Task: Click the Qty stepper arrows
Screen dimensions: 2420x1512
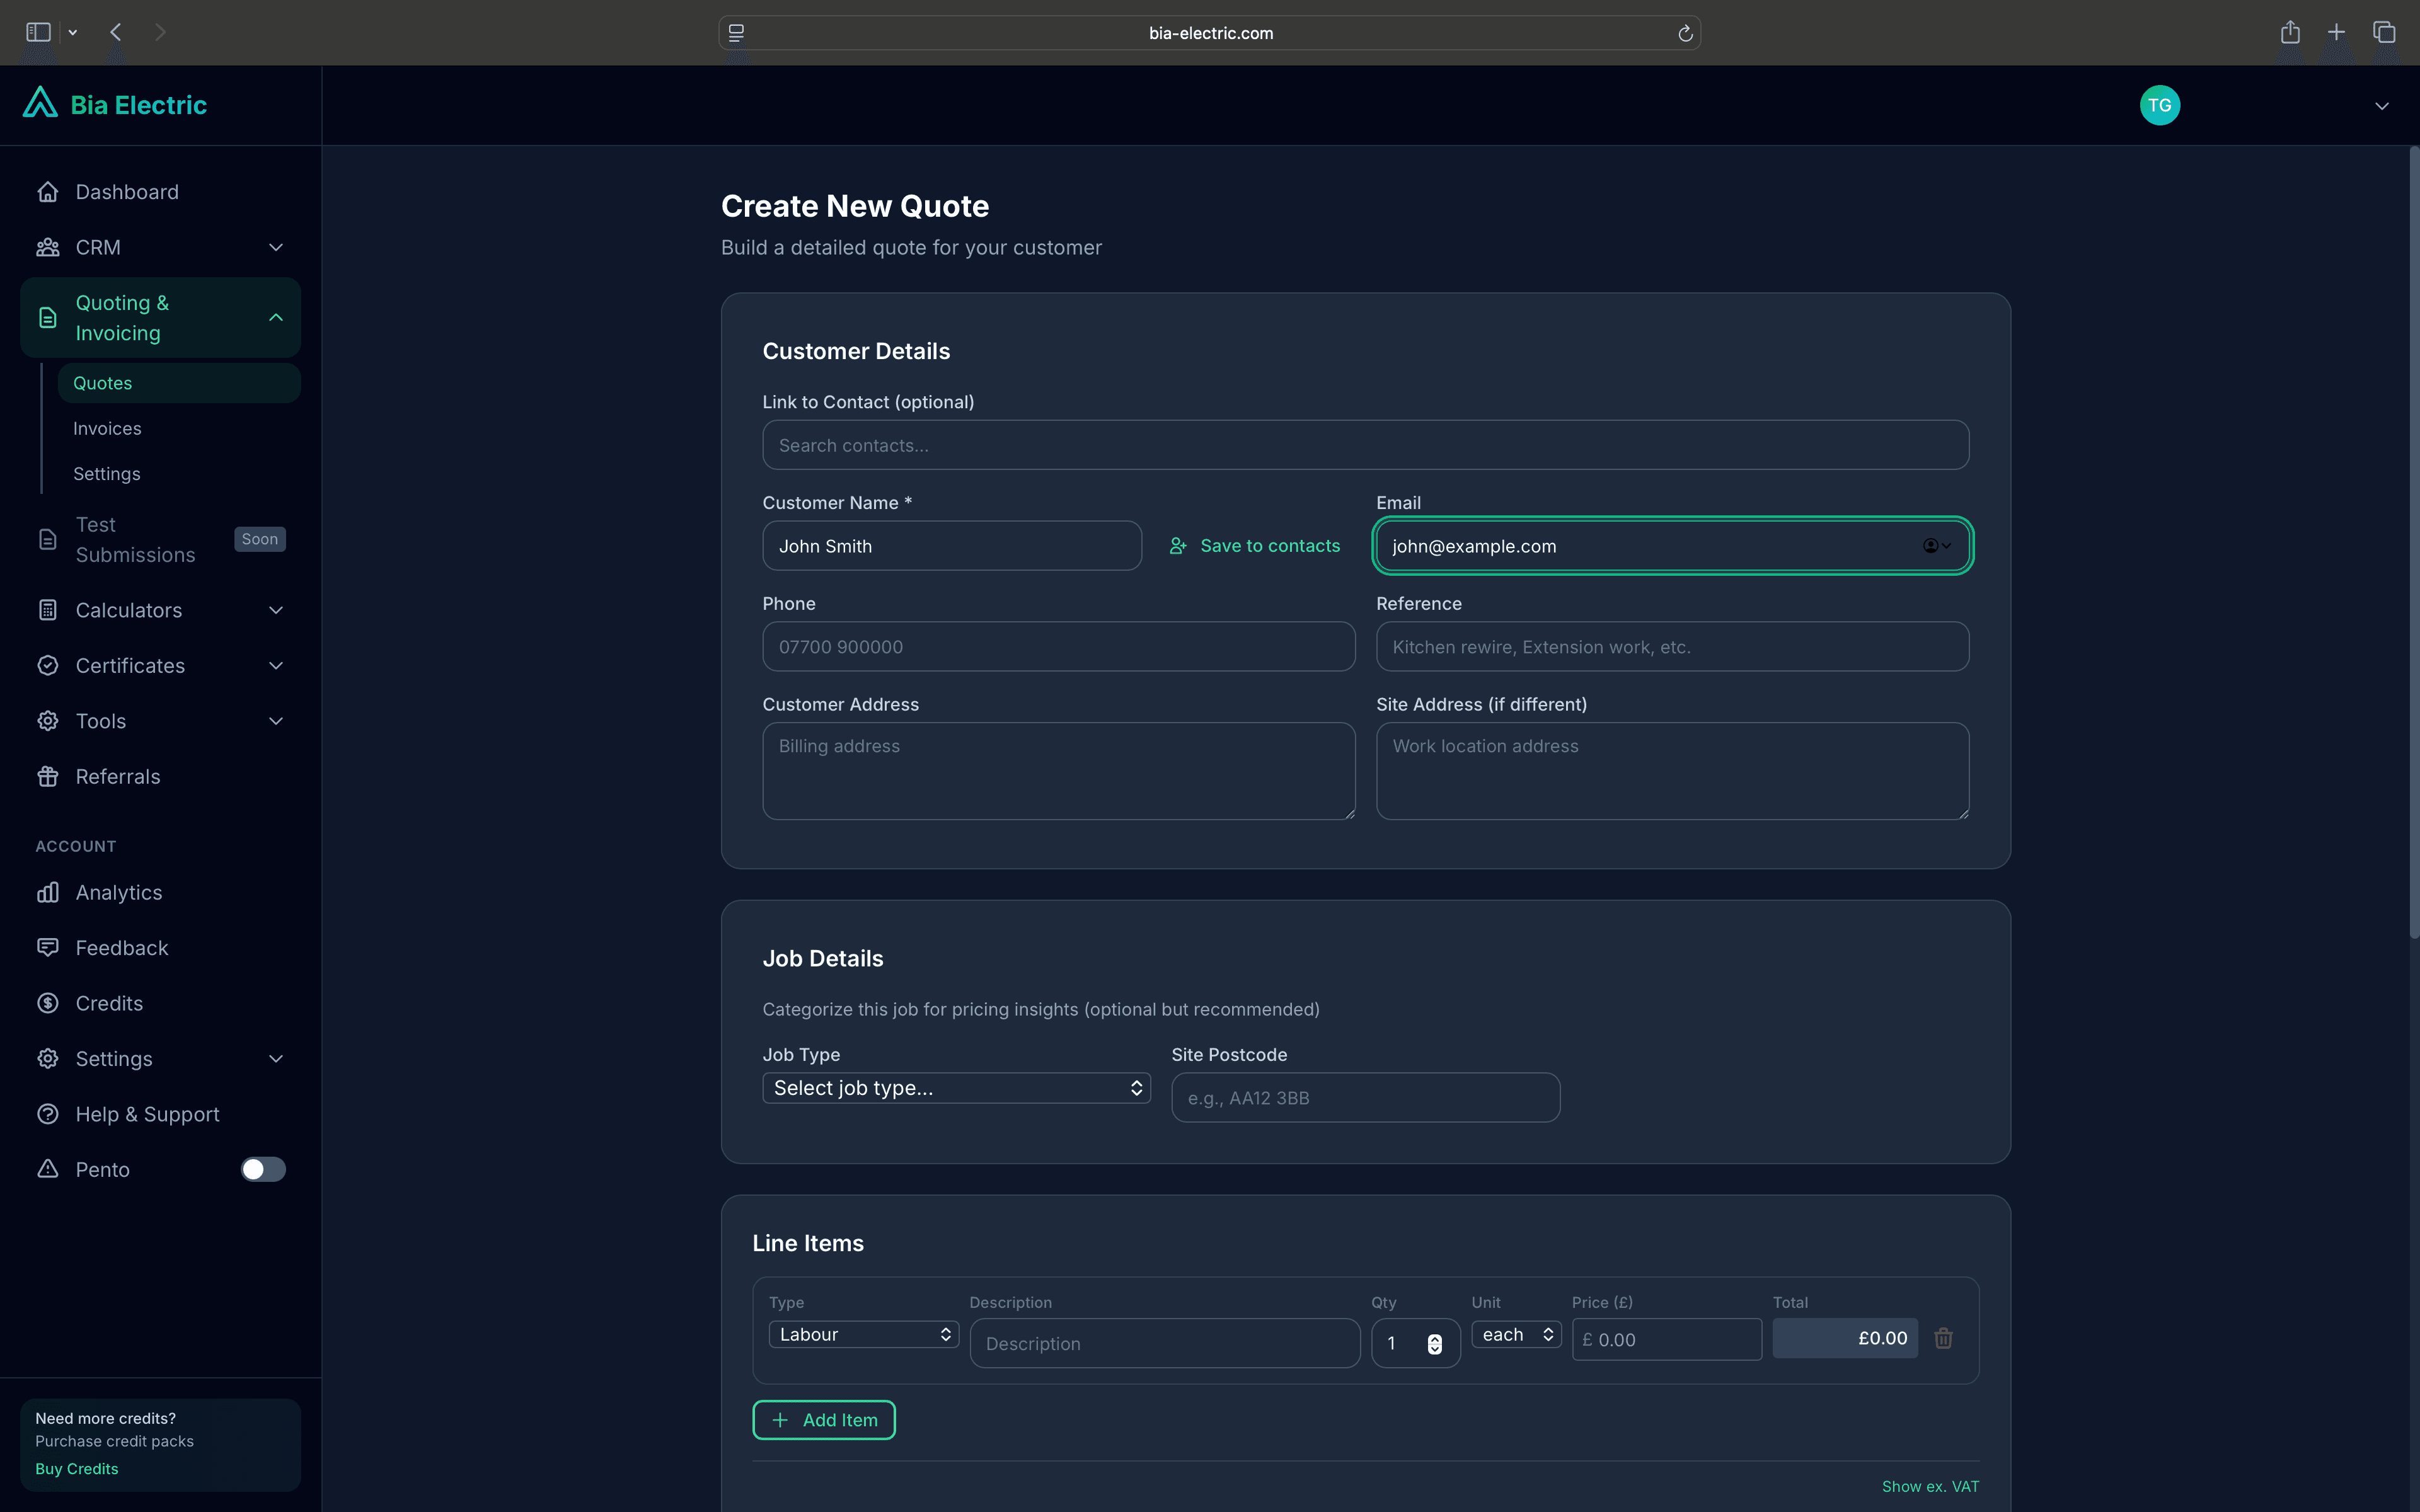Action: [x=1434, y=1344]
